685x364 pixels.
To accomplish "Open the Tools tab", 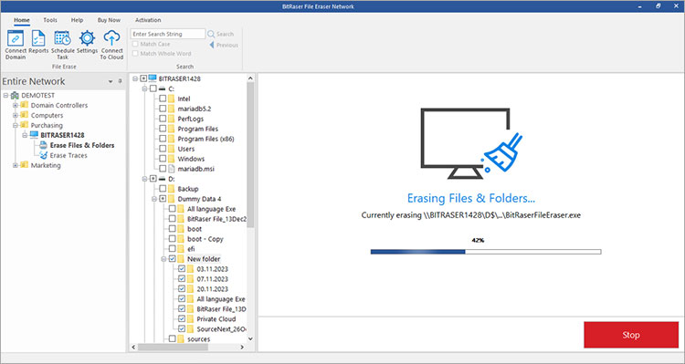I will coord(50,20).
